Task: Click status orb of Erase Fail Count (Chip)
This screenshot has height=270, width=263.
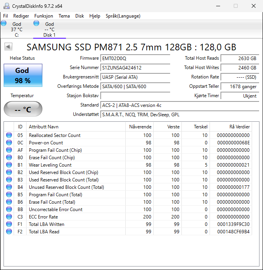Action: tap(9, 157)
